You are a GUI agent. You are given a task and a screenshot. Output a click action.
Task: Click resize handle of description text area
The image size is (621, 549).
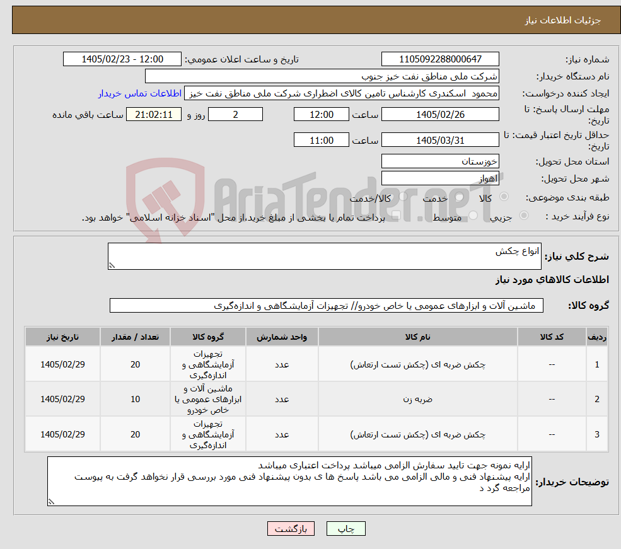point(112,265)
